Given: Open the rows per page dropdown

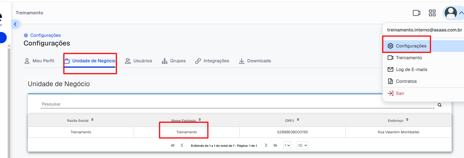Looking at the screenshot, I should [303, 145].
